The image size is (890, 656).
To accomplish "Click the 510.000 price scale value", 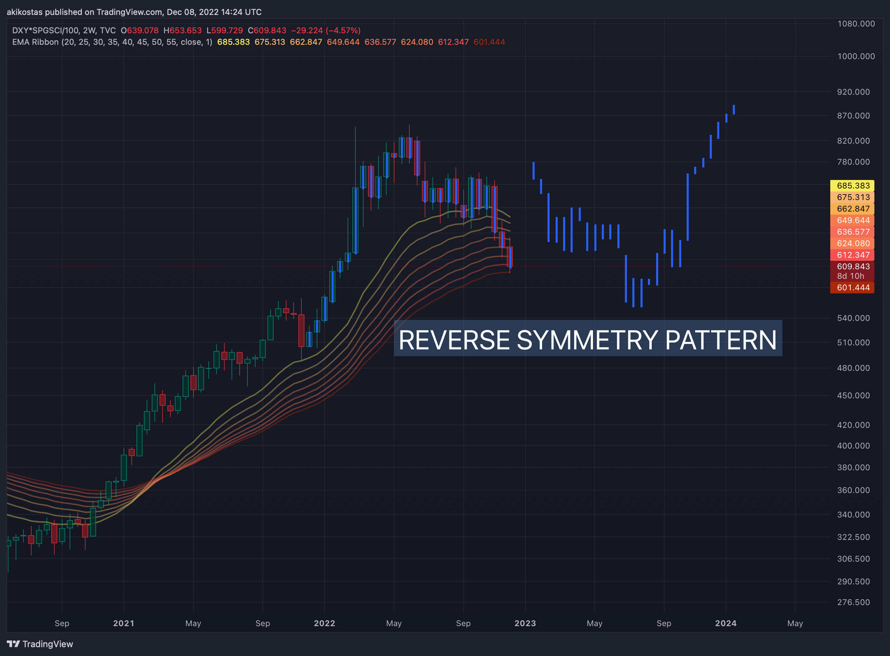I will [x=853, y=343].
